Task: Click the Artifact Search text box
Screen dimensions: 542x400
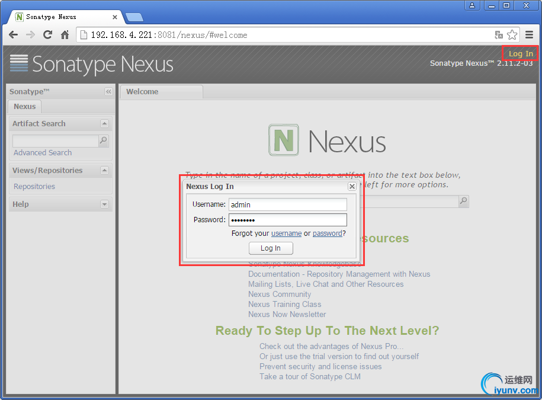Action: pyautogui.click(x=55, y=140)
